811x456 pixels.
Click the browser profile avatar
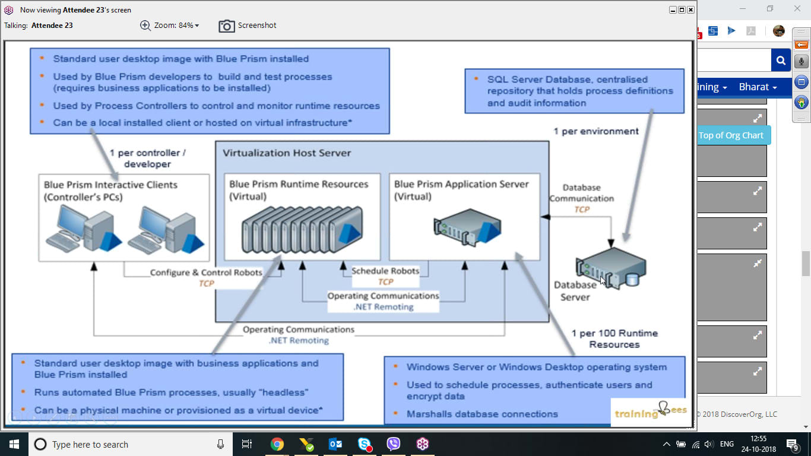tap(779, 31)
